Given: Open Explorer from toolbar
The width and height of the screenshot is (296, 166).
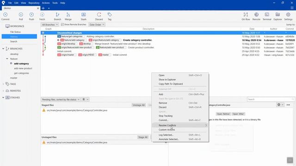Looking at the screenshot, I should (277, 17).
